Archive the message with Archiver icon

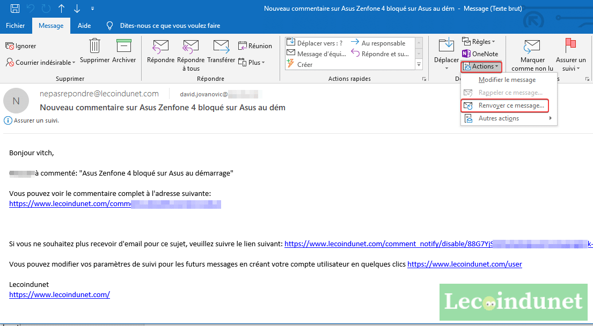[124, 51]
